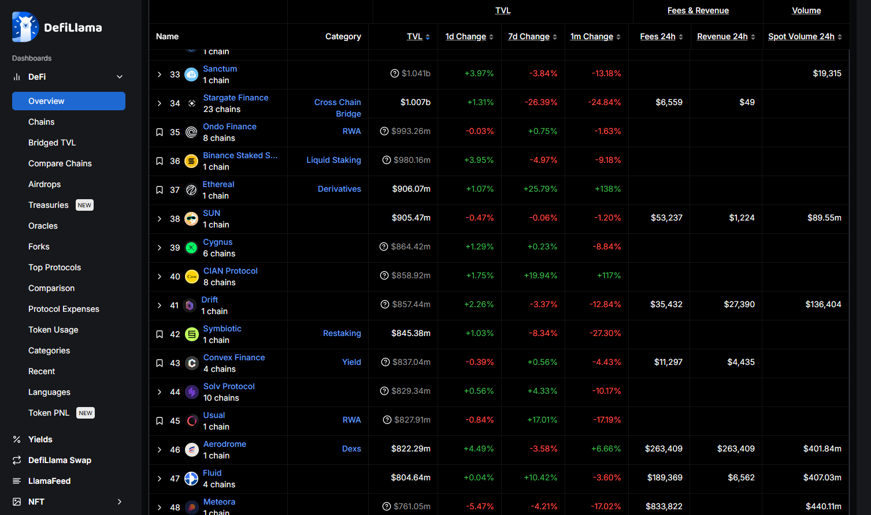Sort the table by TVL column

pyautogui.click(x=418, y=36)
